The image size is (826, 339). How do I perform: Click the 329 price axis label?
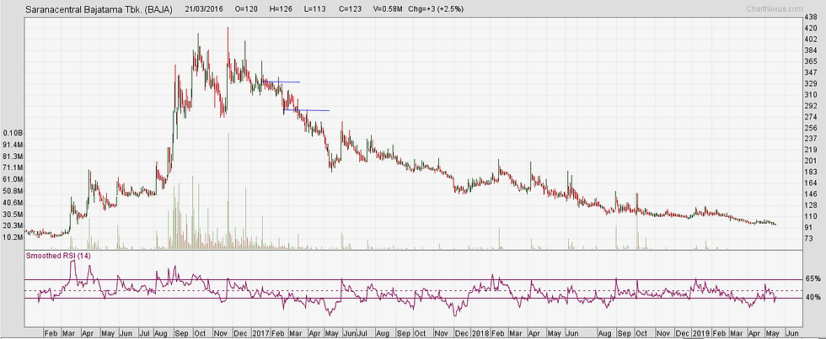[x=812, y=83]
